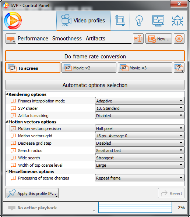This screenshot has height=217, width=190.
Task: Collapse the Motion vectors options section
Action: [x=7, y=122]
